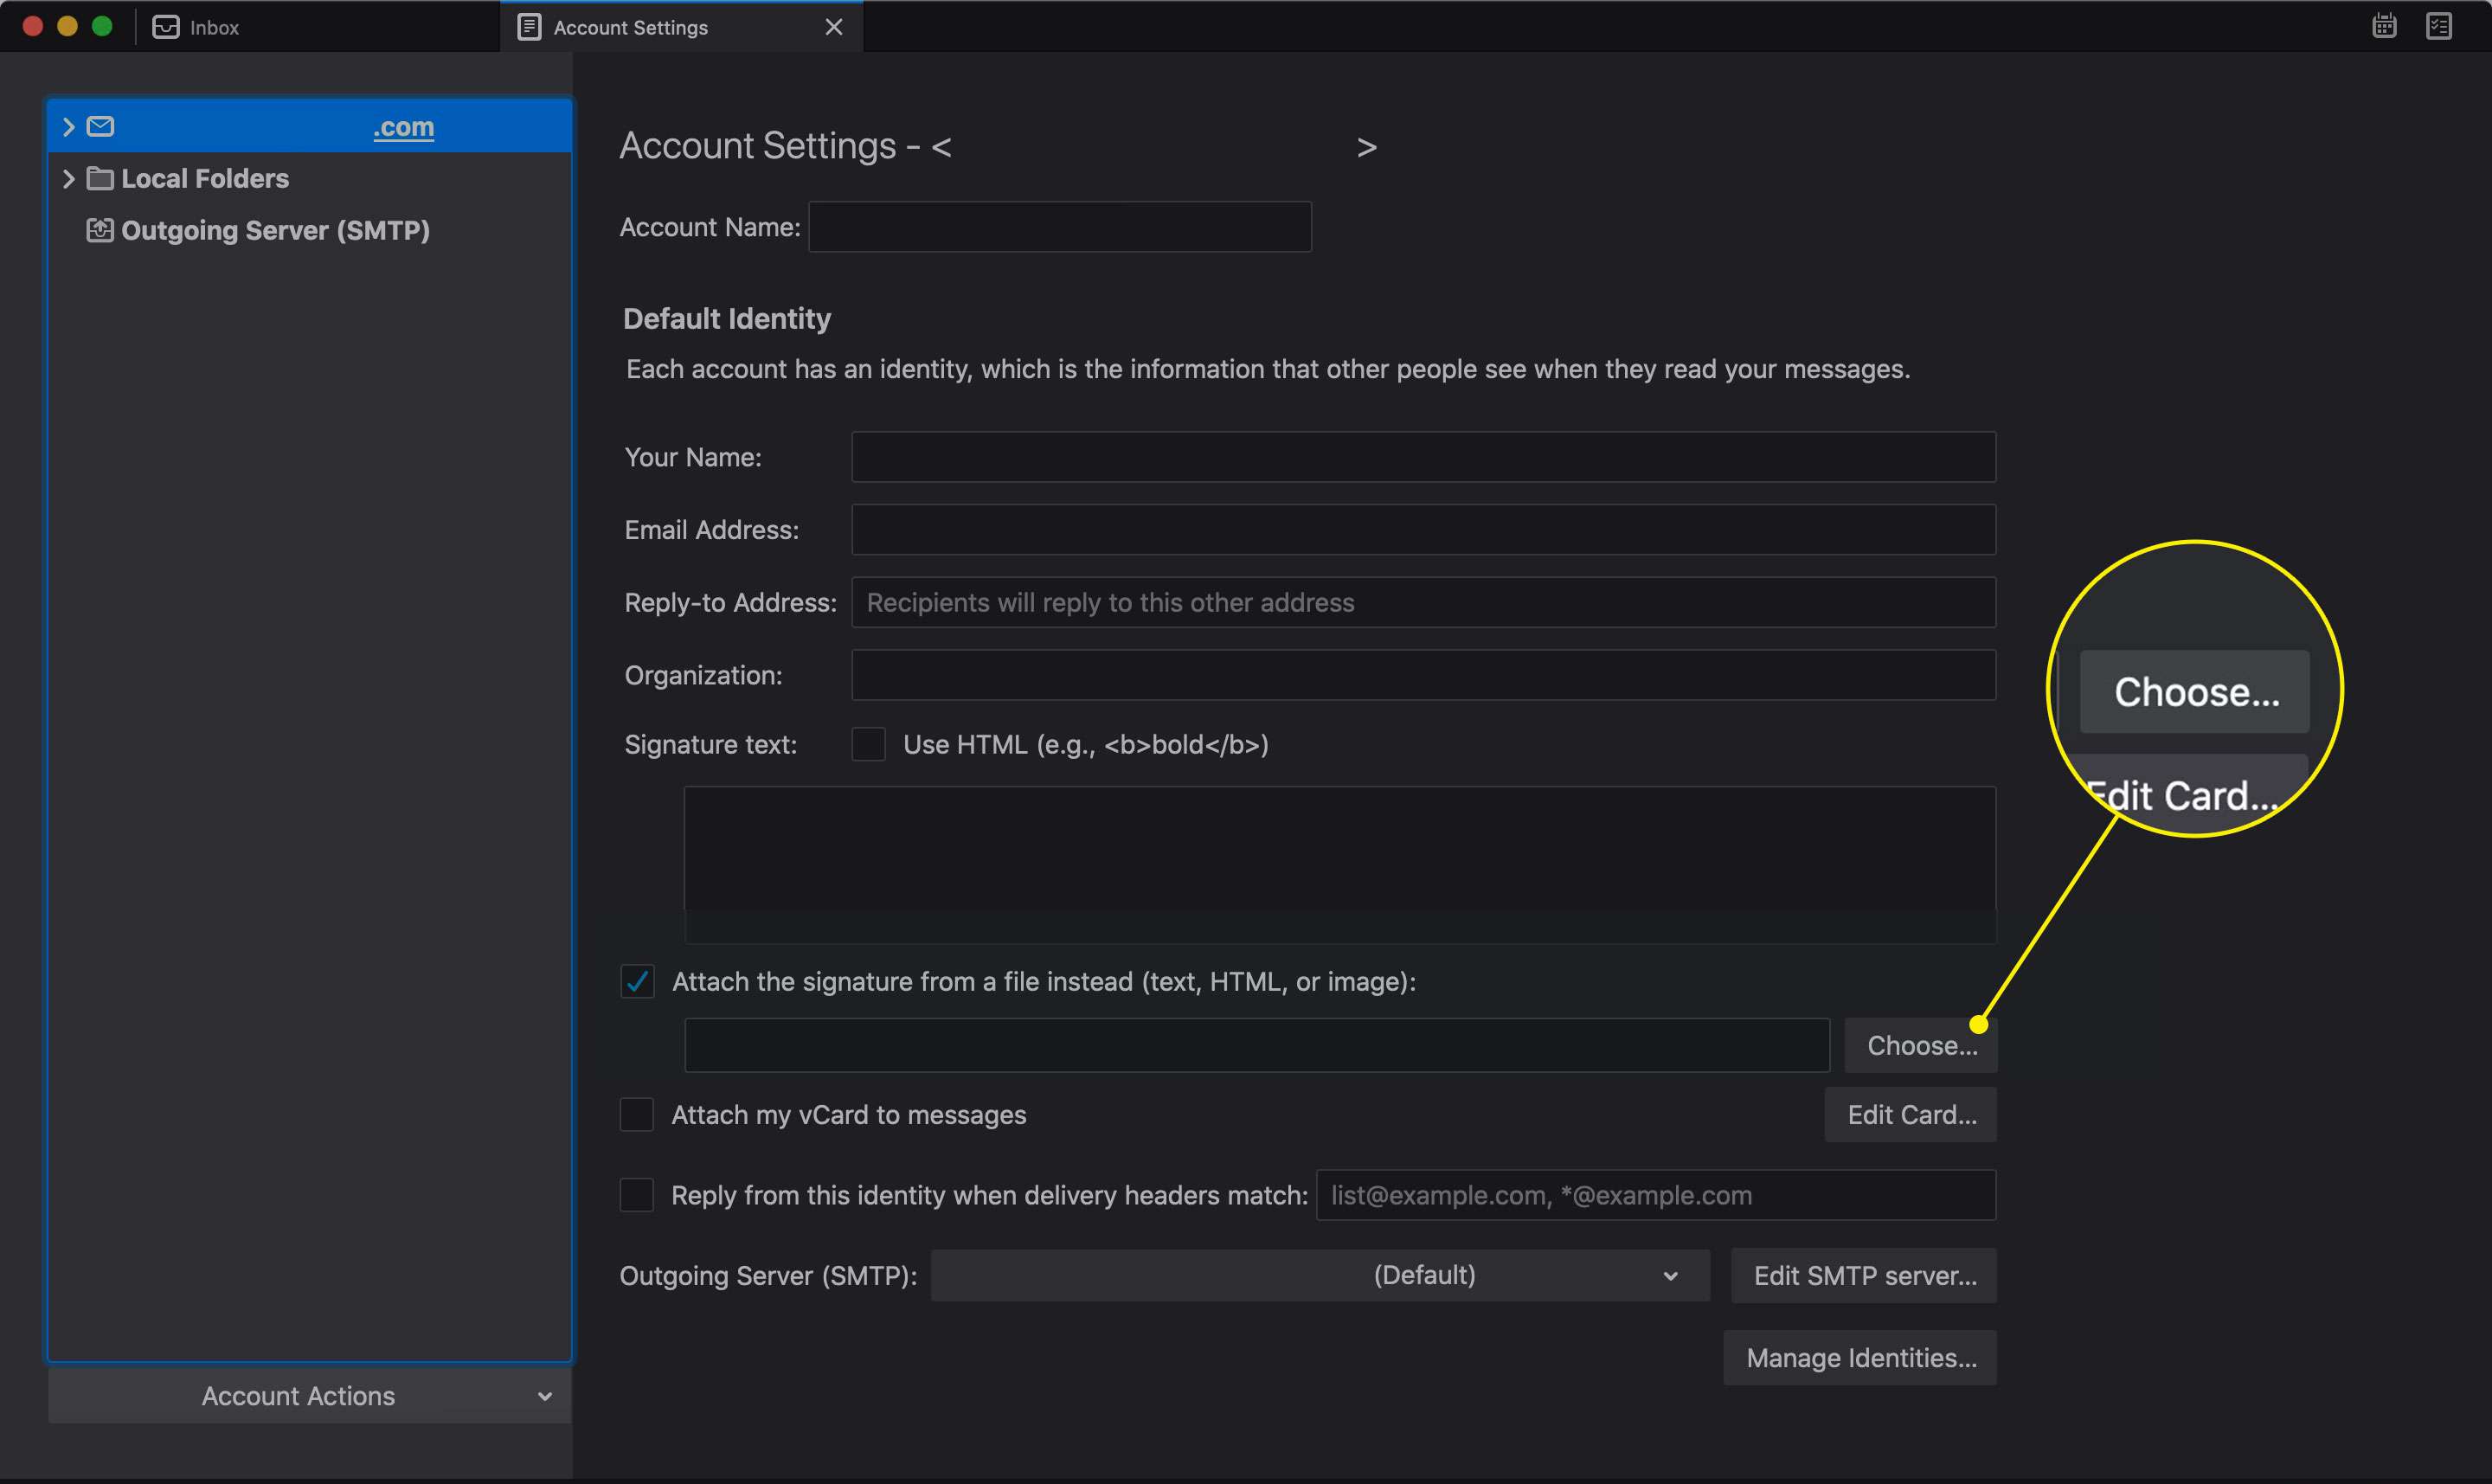Focus the Organization field
Viewport: 2492px width, 1484px height.
(x=1424, y=675)
